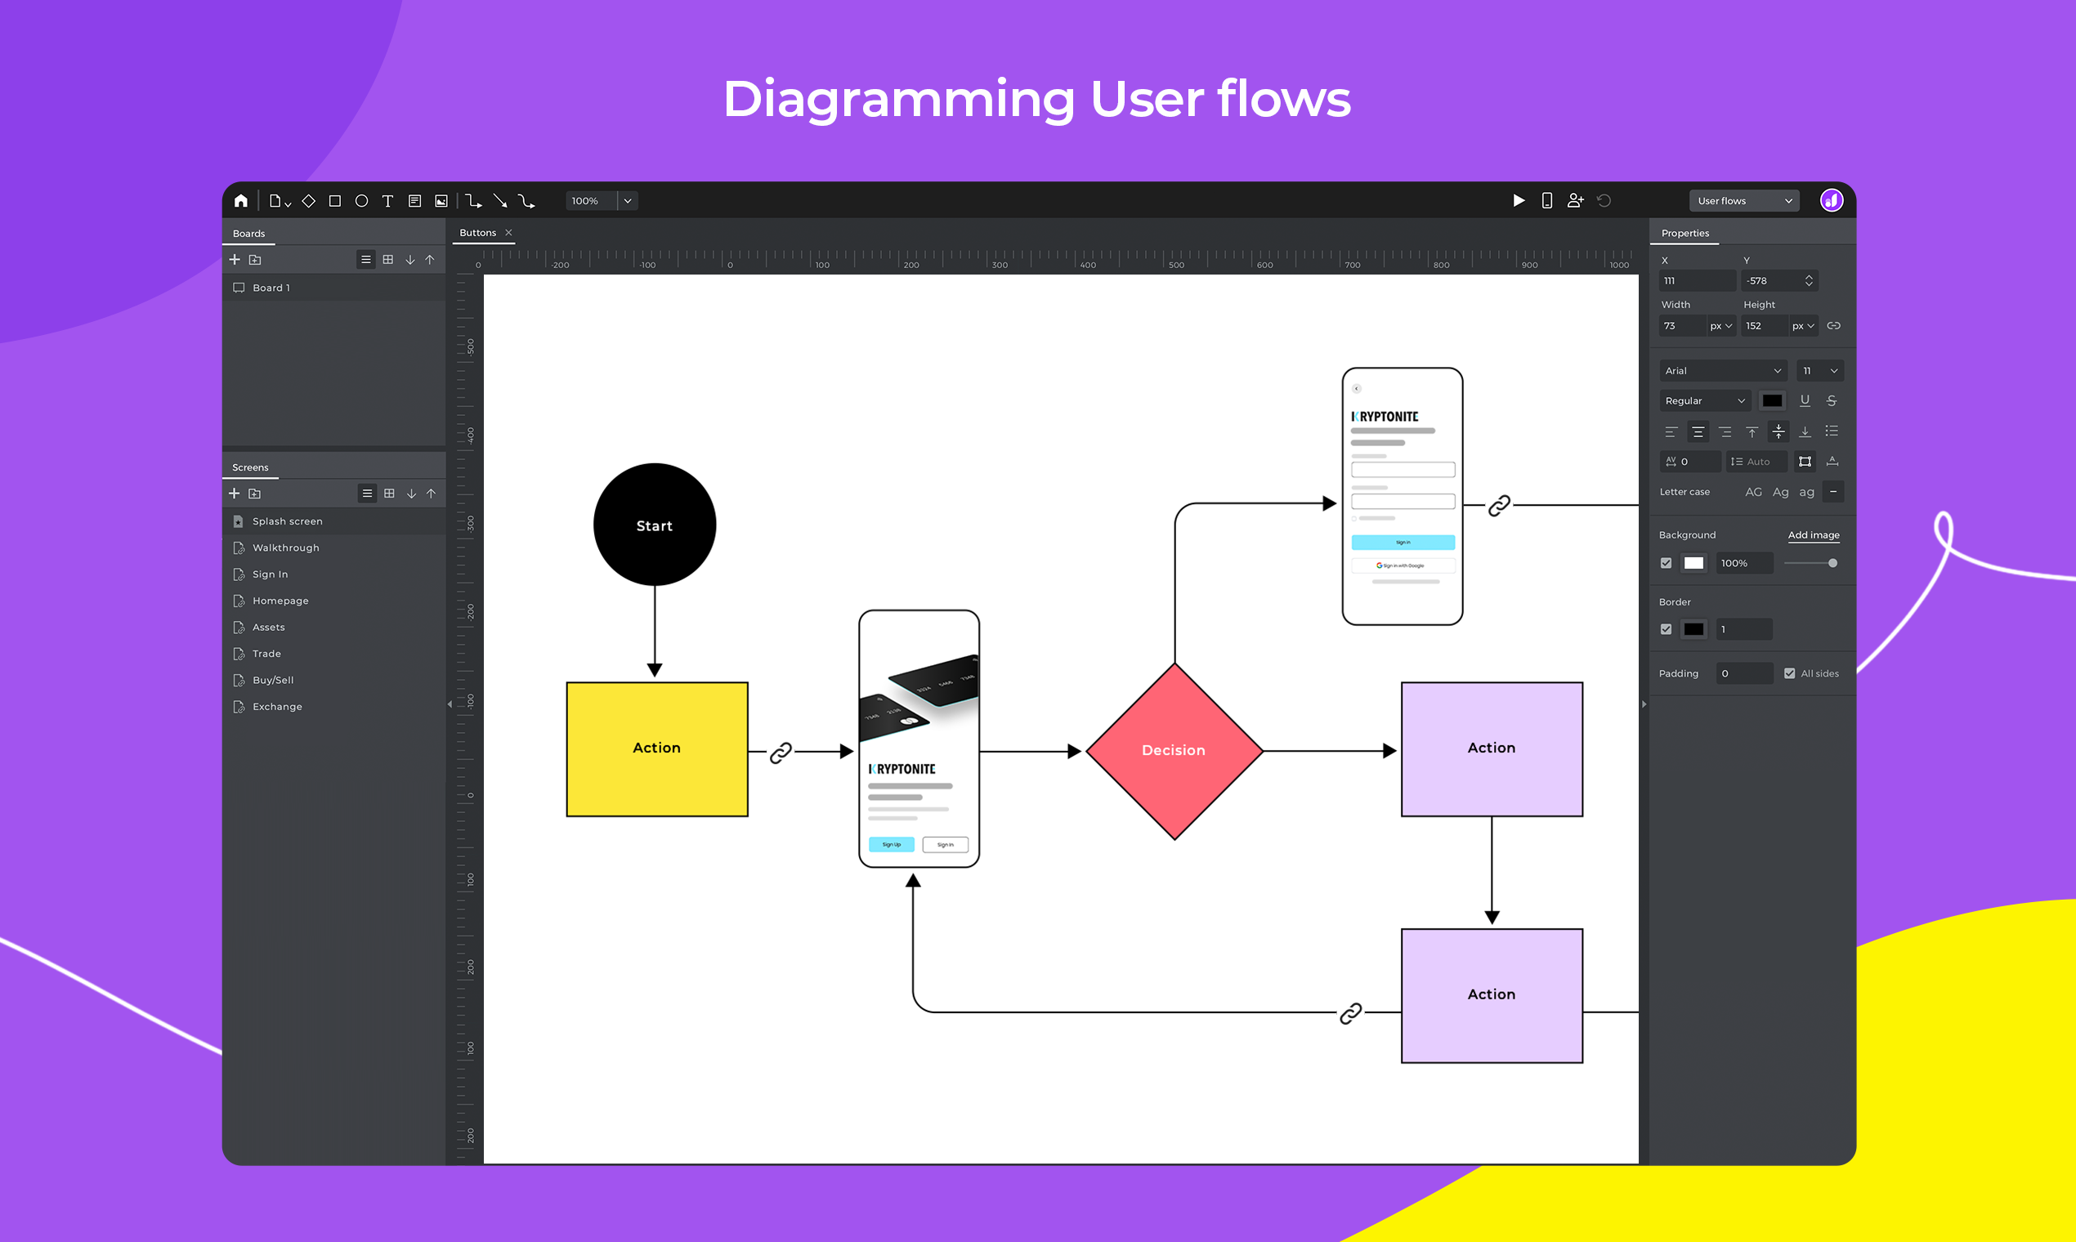
Task: Open the User flows dropdown top right
Action: point(1749,199)
